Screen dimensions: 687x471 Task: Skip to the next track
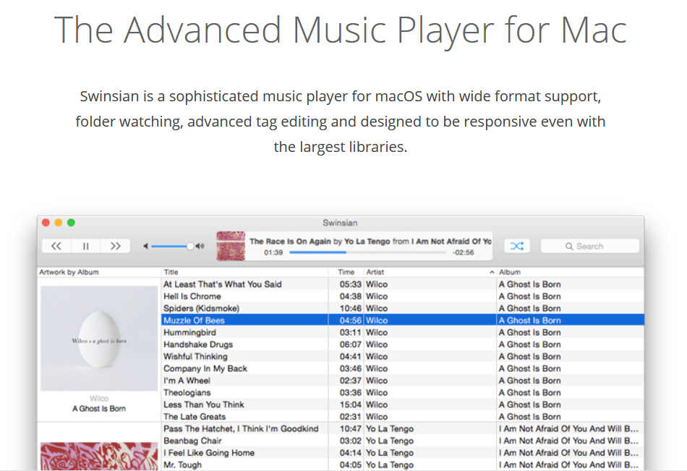pos(115,246)
